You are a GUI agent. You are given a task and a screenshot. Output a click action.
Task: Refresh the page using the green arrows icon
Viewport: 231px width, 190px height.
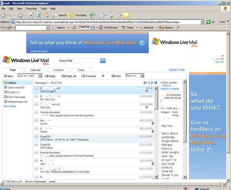[39, 15]
